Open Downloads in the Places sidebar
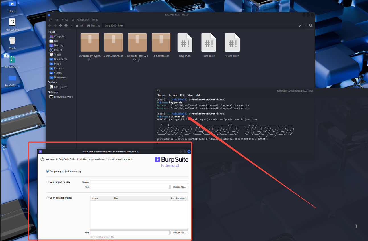368x241 pixels. coord(60,78)
